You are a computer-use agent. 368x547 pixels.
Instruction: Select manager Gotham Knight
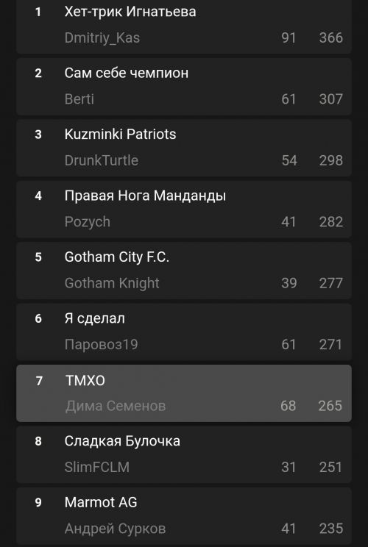point(112,283)
